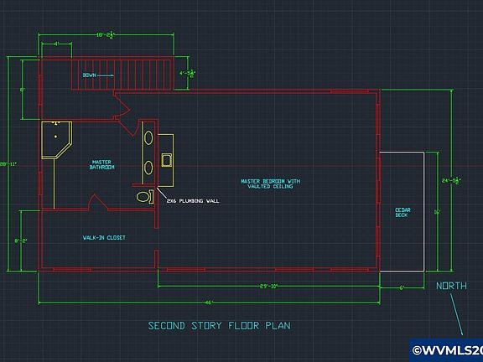Click the SECOND STORY FLOOR PLAN title
The height and width of the screenshot is (362, 483).
[x=220, y=326]
